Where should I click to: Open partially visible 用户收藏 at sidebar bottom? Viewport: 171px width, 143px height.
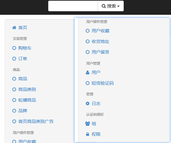[27, 141]
